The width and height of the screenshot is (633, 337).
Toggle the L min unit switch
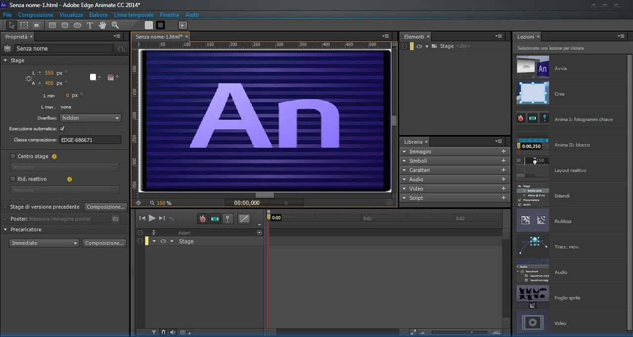point(82,95)
